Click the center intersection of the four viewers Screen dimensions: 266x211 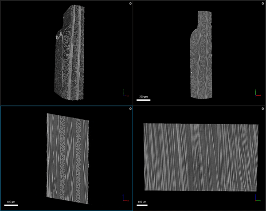pyautogui.click(x=133, y=105)
